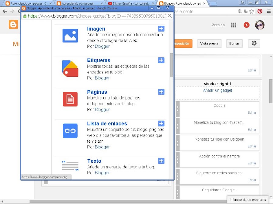
Task: Open the gear settings button
Action: 254,43
